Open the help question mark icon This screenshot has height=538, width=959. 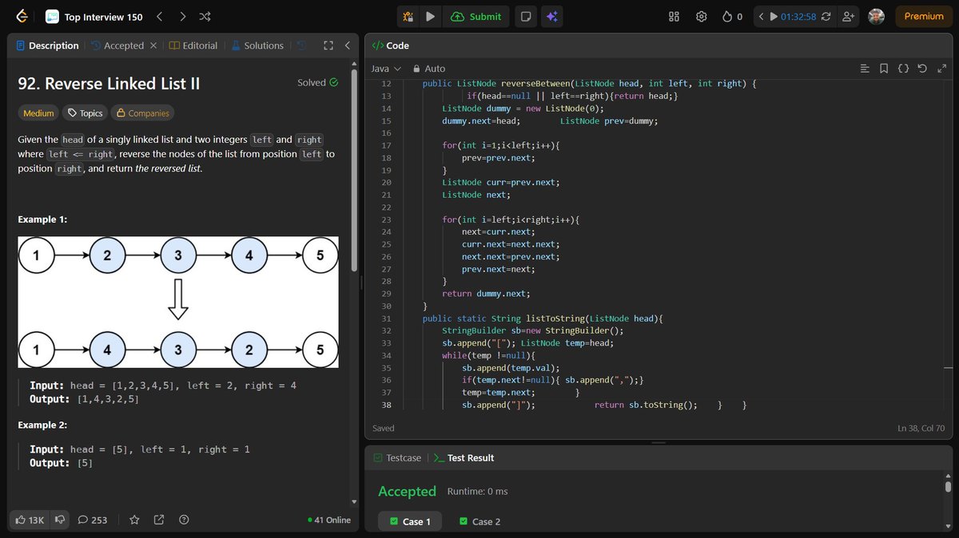tap(184, 520)
